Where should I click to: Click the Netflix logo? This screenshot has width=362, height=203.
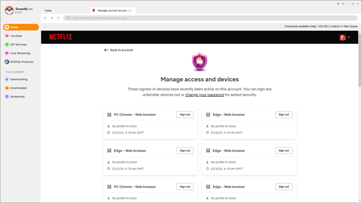click(x=60, y=37)
